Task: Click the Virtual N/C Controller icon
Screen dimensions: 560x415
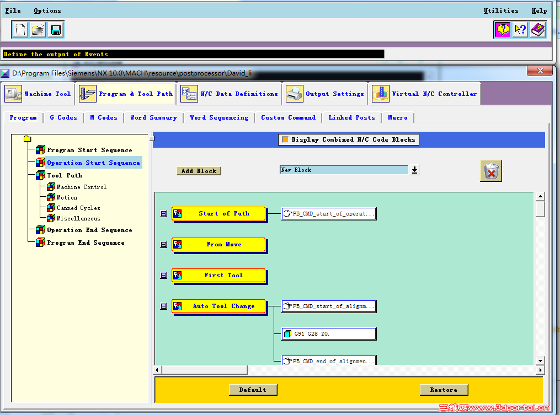Action: pos(381,94)
